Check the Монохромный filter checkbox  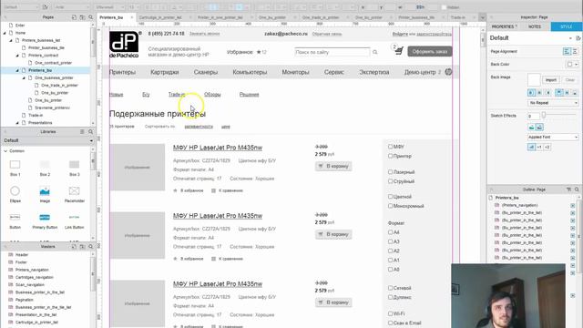390,206
